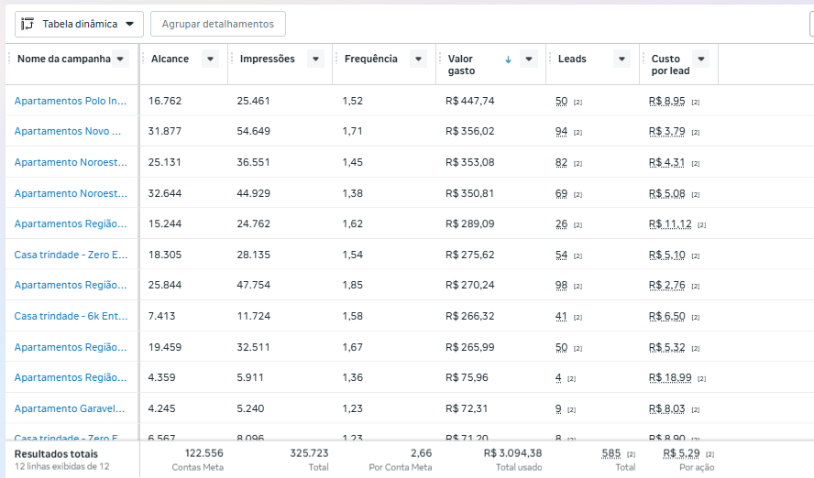
Task: Open the Apartamentos Polo In... campaign link
Action: [x=71, y=101]
